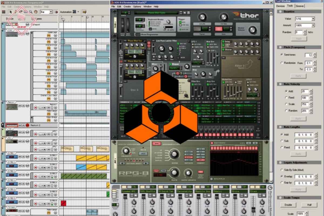Viewport: 324px width, 216px height.
Task: Switch to the Groove tab in Tool Window
Action: pos(299,6)
